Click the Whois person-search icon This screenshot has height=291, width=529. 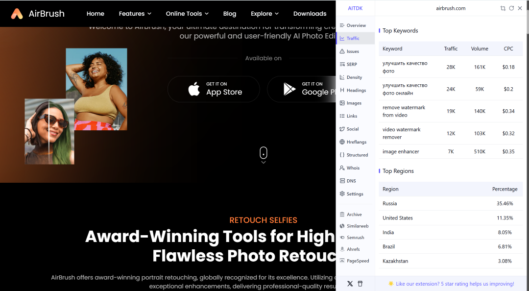tap(342, 168)
